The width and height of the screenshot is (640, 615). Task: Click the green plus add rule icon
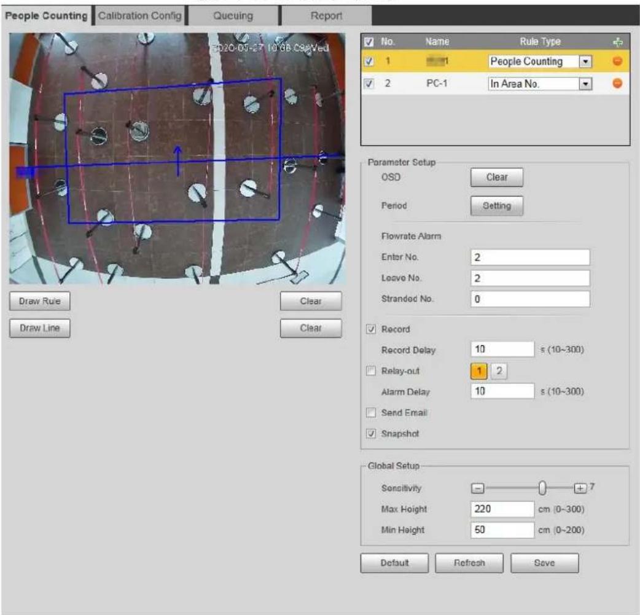pos(617,42)
